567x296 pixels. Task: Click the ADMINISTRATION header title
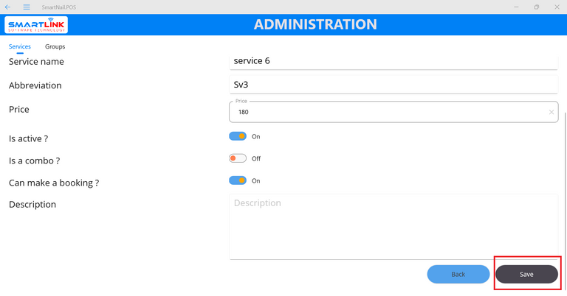point(315,24)
